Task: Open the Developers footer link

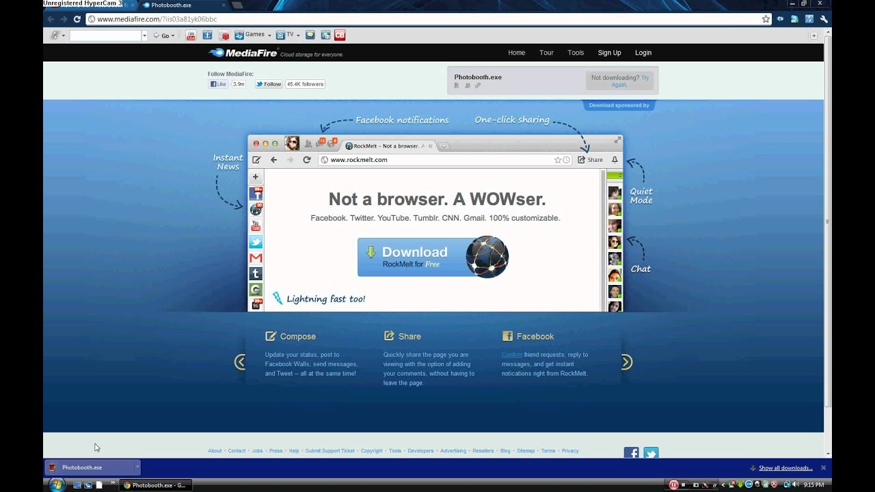Action: (x=420, y=451)
